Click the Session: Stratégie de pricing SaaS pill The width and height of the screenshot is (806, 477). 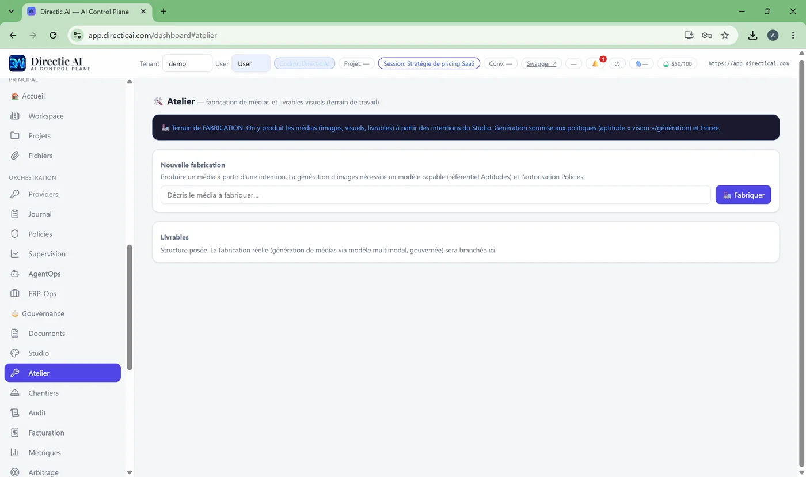coord(429,63)
